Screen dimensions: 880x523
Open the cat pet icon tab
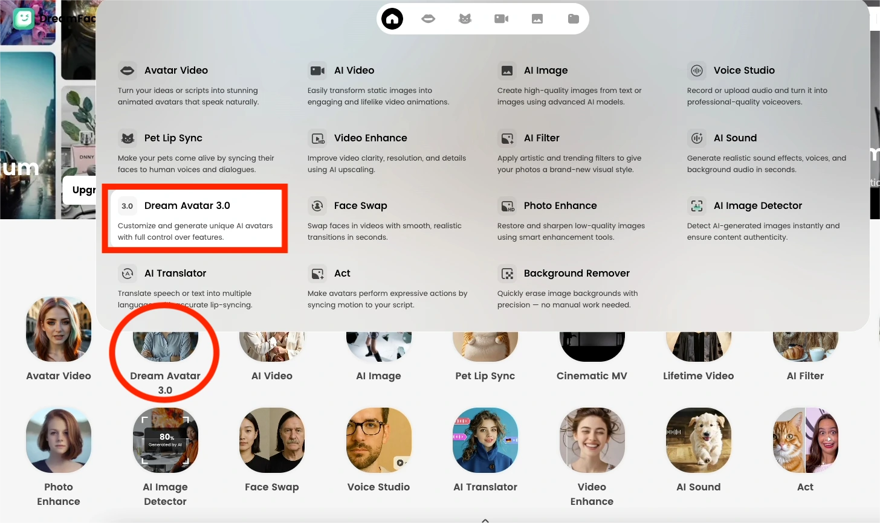pyautogui.click(x=465, y=19)
